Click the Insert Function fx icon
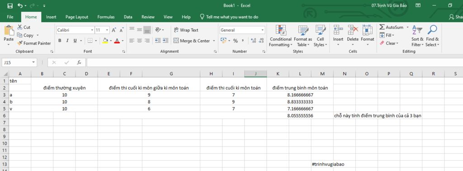Viewport: 463px width, 171px height. pos(79,62)
